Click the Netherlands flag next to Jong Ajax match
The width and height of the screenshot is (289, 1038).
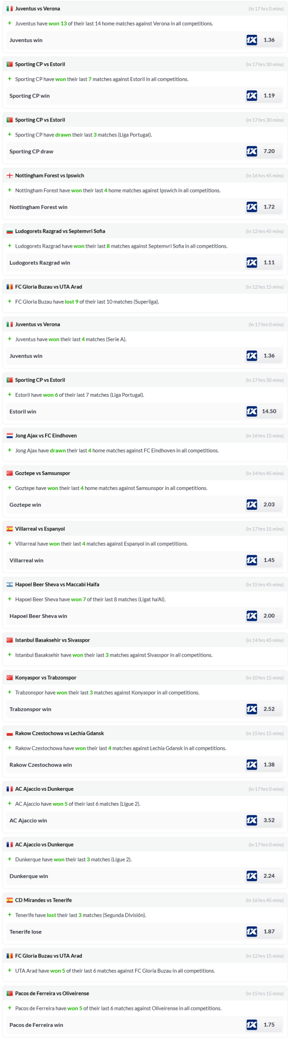(10, 435)
